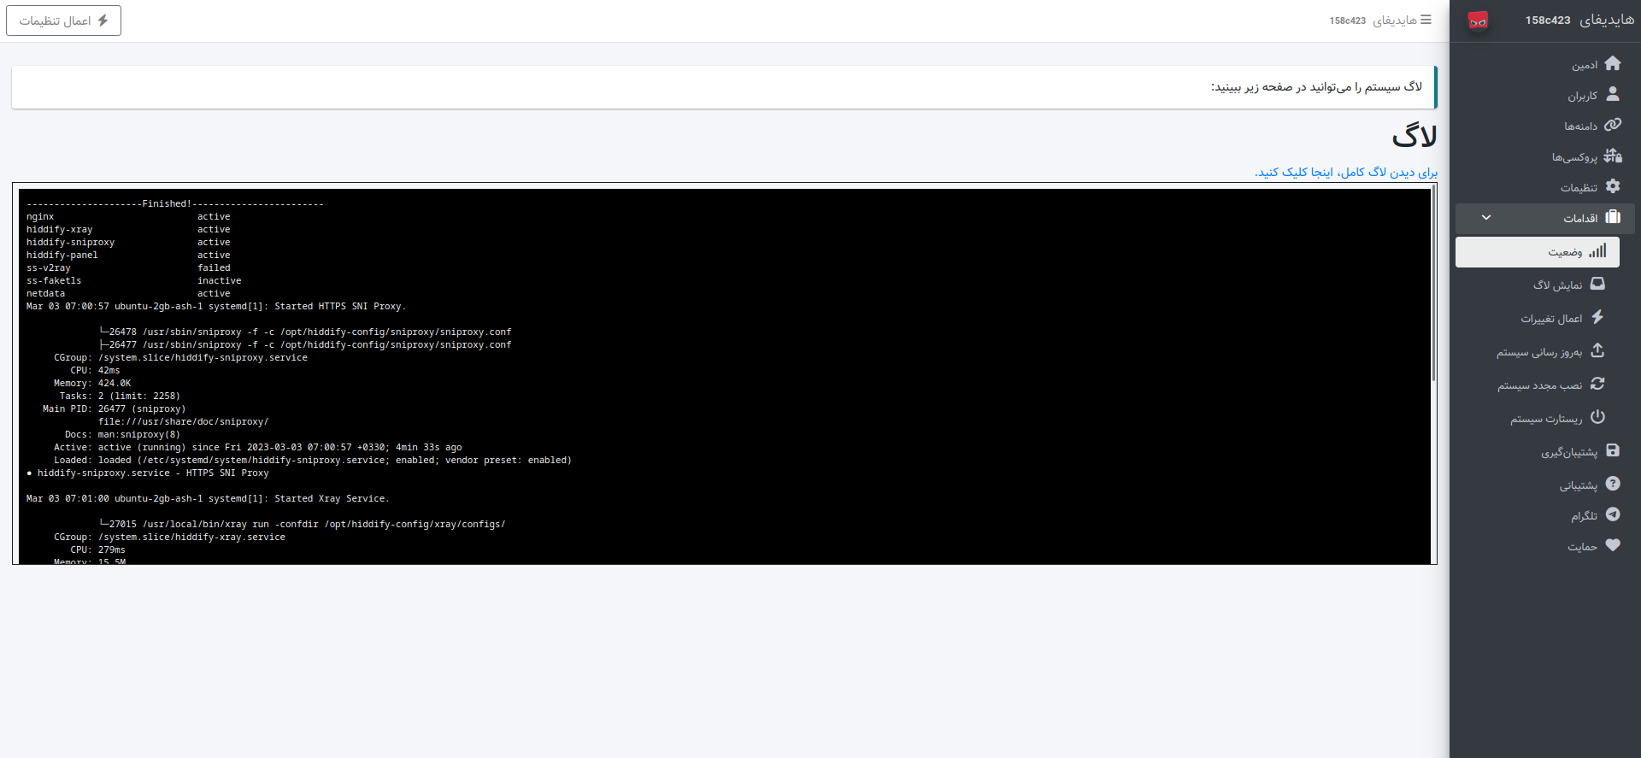Screen dimensions: 1641x758
Task: Click the Show Log (نمایش لاگ) inbox icon
Action: (x=1597, y=284)
